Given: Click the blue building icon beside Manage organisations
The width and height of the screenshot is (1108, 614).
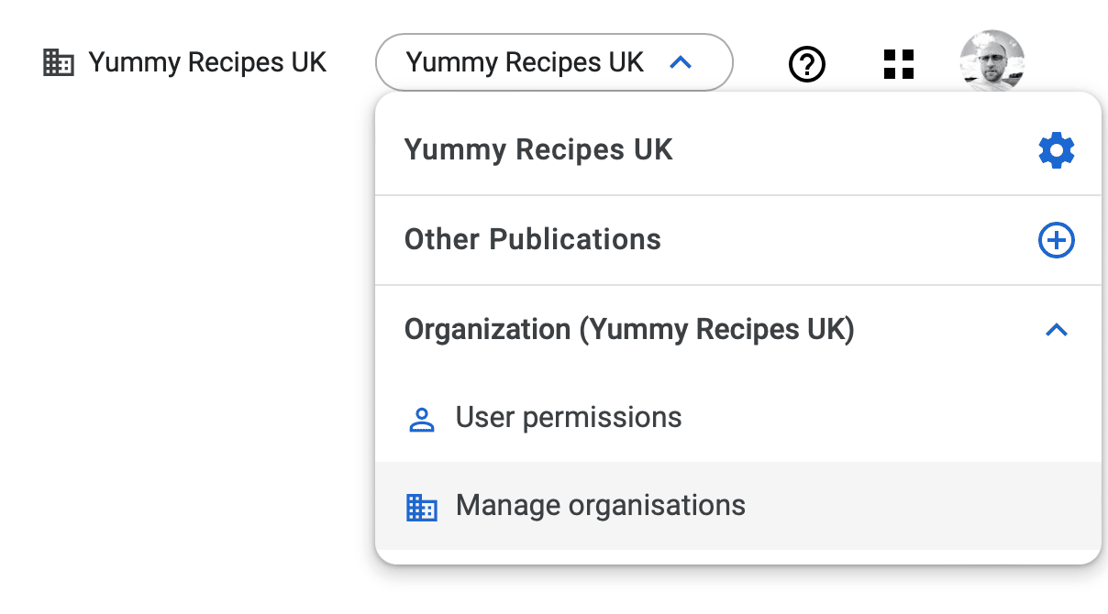Looking at the screenshot, I should 421,507.
